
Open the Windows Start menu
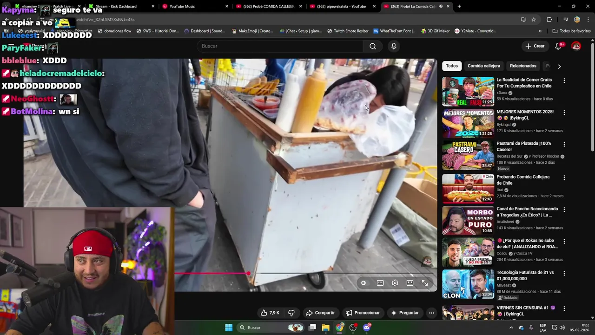click(229, 328)
